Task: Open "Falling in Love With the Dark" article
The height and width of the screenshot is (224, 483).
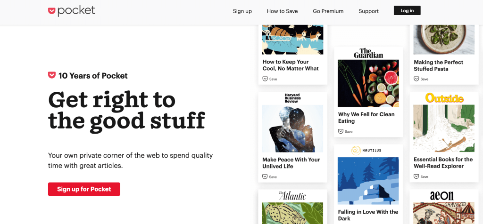Action: (x=368, y=215)
